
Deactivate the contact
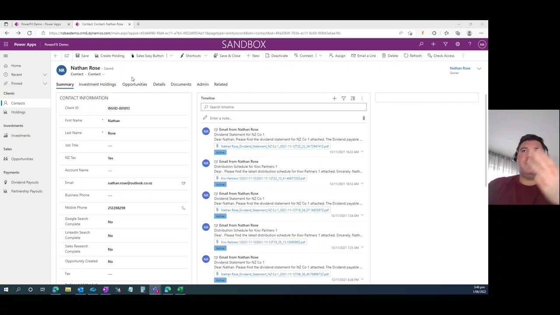276,56
